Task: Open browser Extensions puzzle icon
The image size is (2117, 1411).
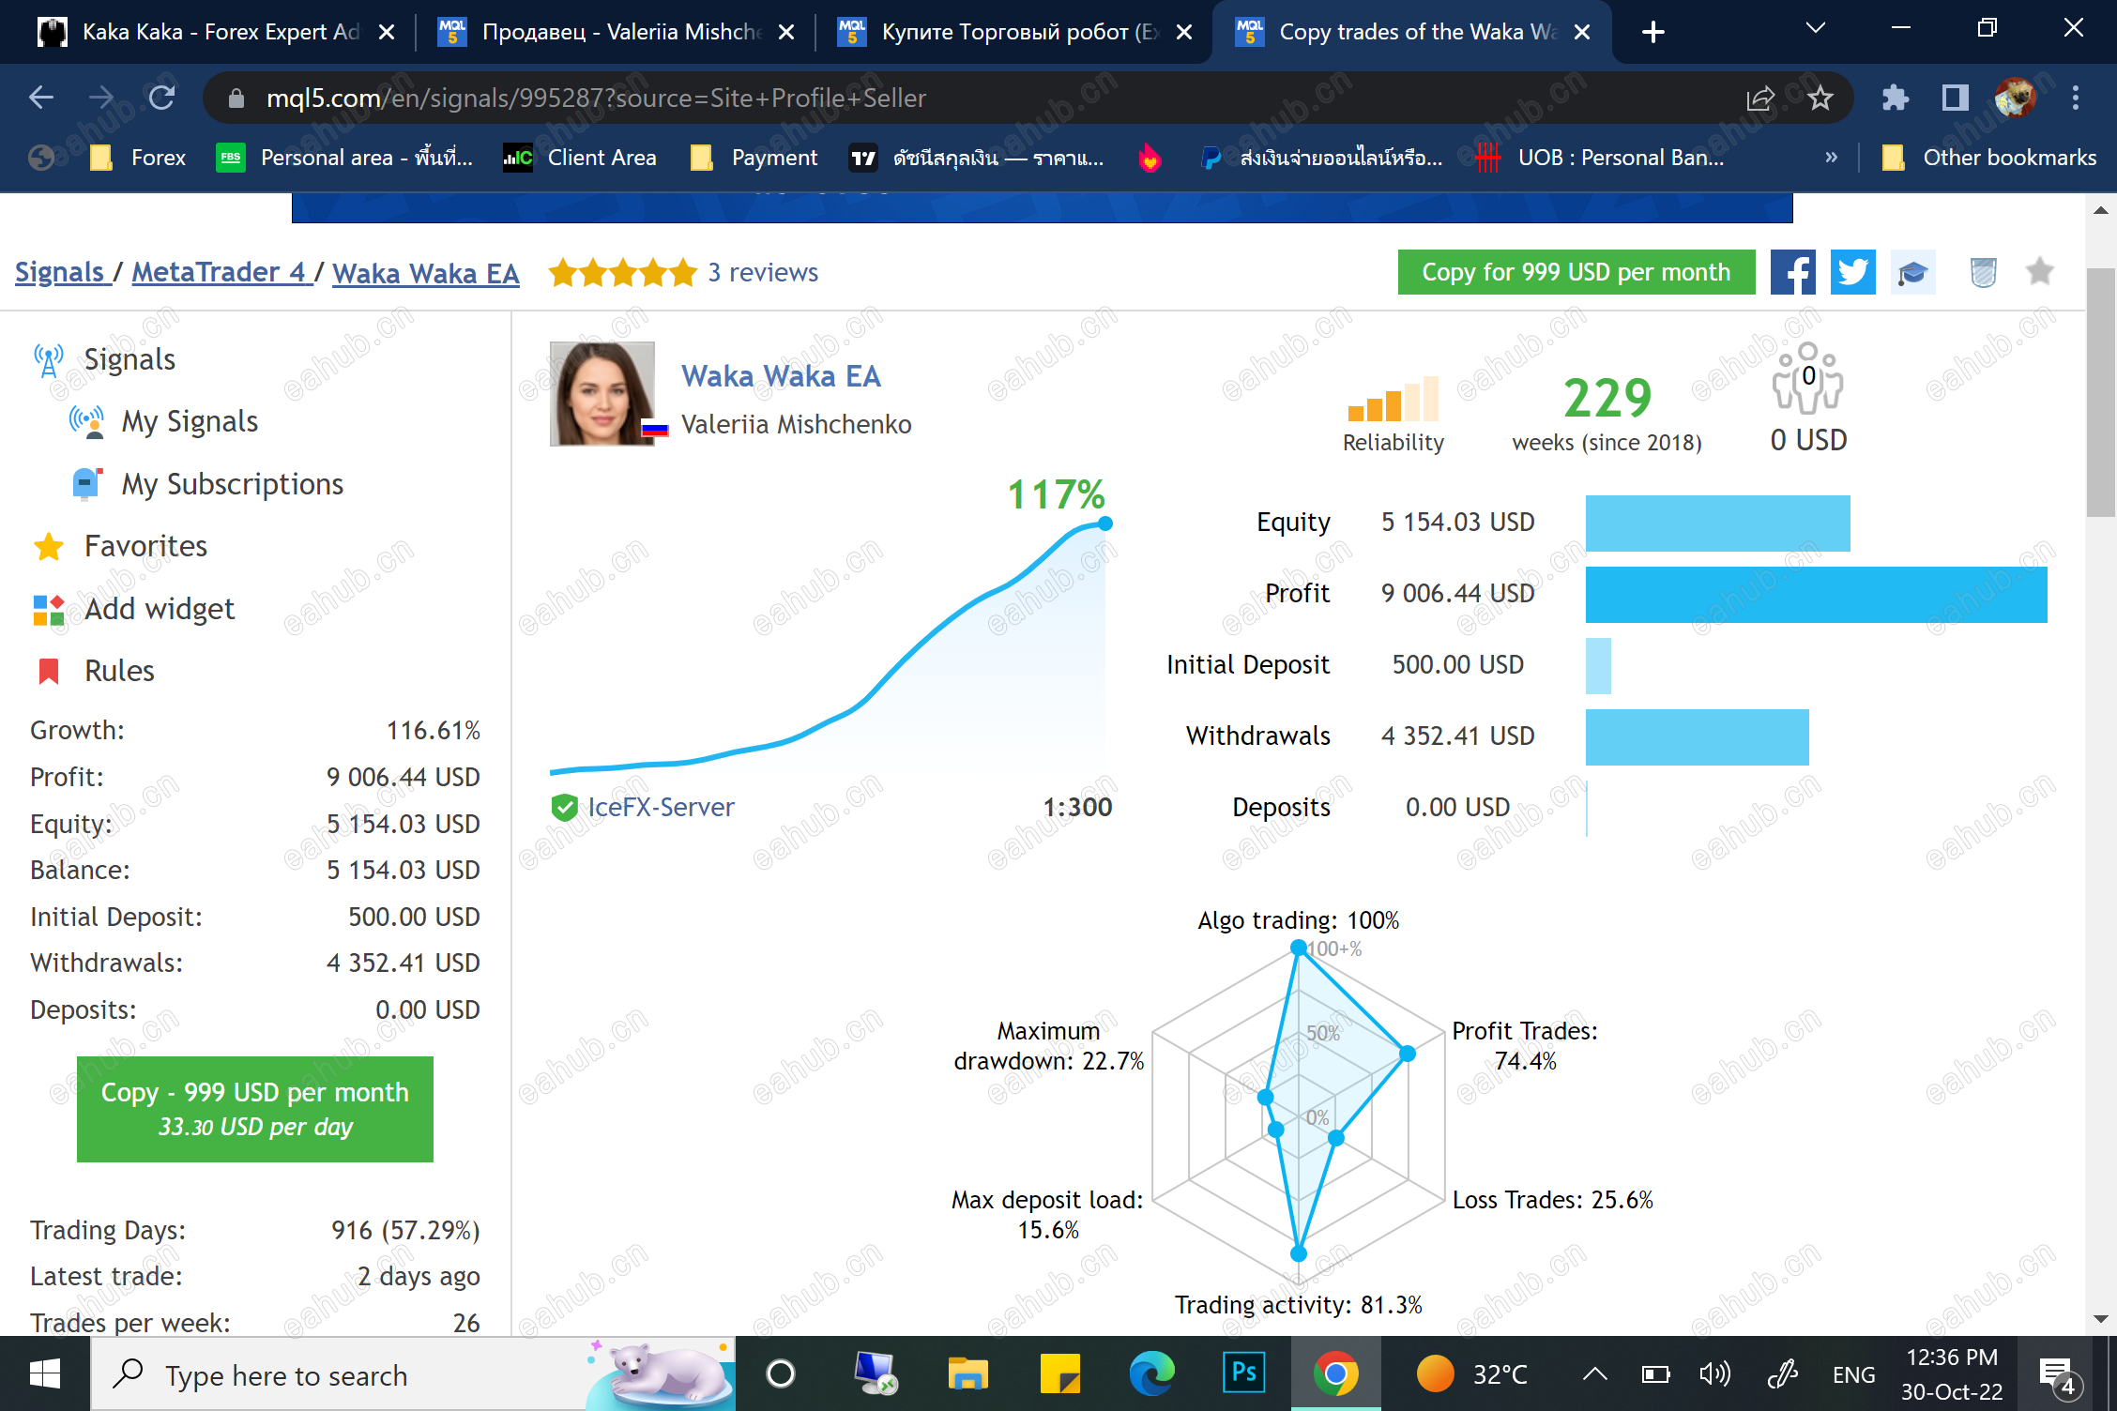Action: coord(1895,98)
